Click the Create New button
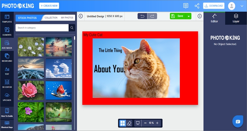247x131 pixels. (x=49, y=6)
